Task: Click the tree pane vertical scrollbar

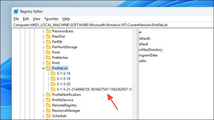Action: pyautogui.click(x=134, y=74)
